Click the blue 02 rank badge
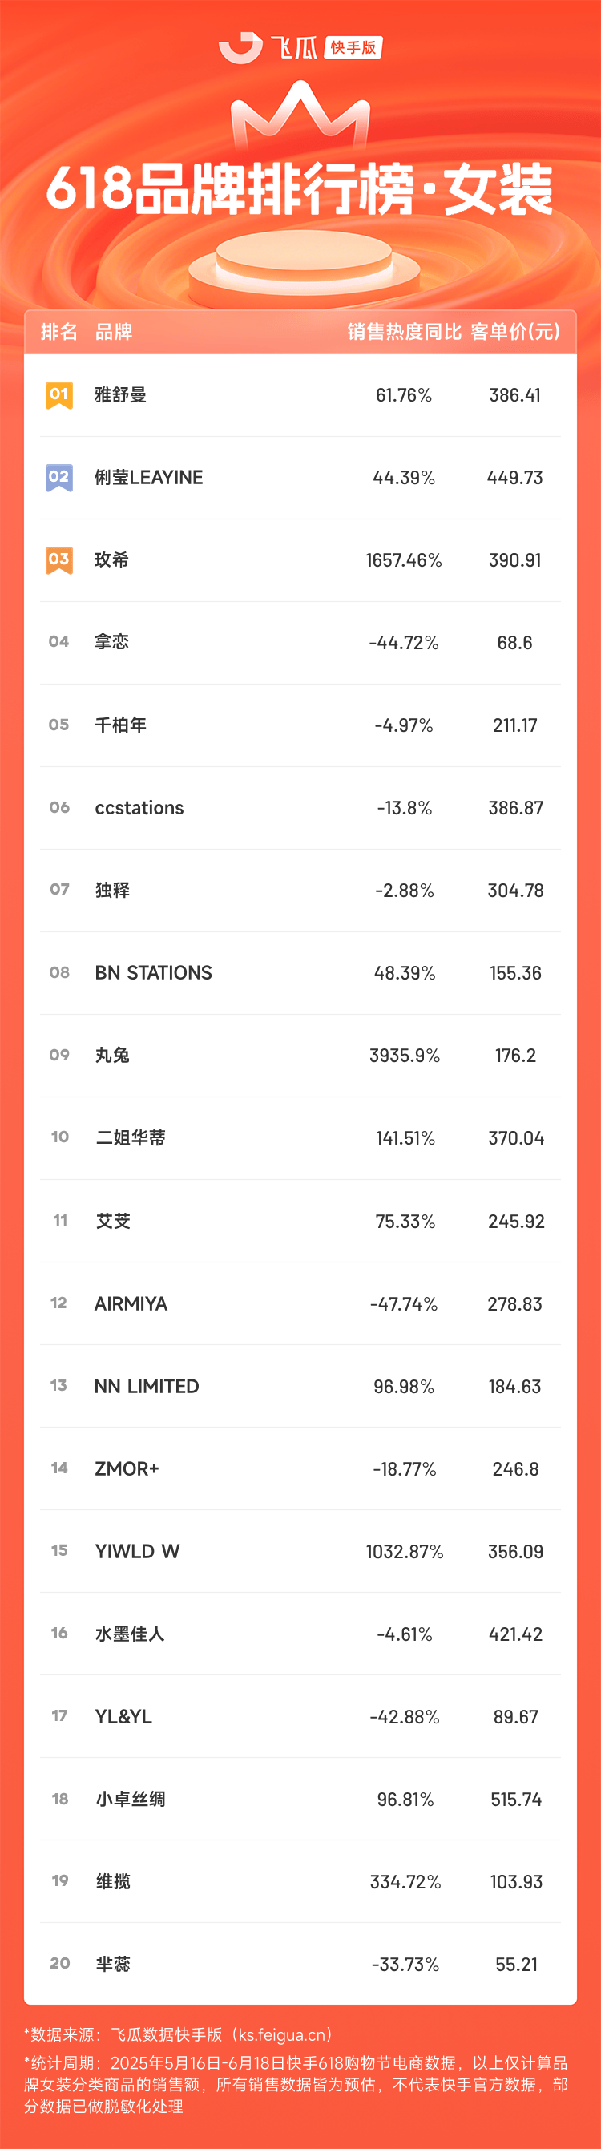 pyautogui.click(x=59, y=477)
